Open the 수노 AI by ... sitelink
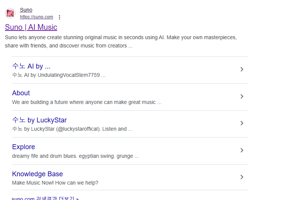Viewport: 298px width, 200px height. coord(31,66)
